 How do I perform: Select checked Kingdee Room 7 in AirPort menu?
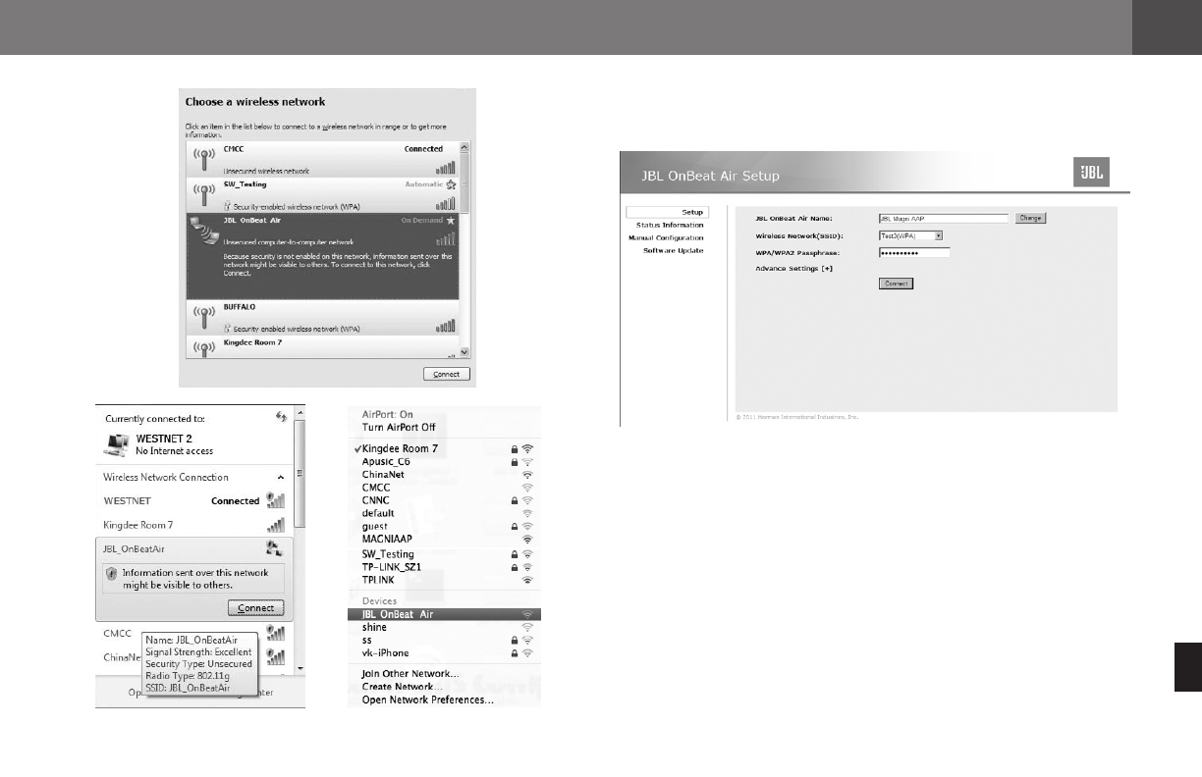tap(445, 448)
